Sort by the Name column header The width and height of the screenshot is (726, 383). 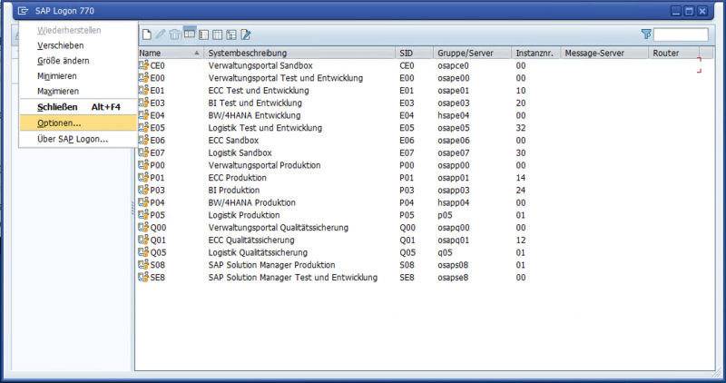click(x=170, y=54)
